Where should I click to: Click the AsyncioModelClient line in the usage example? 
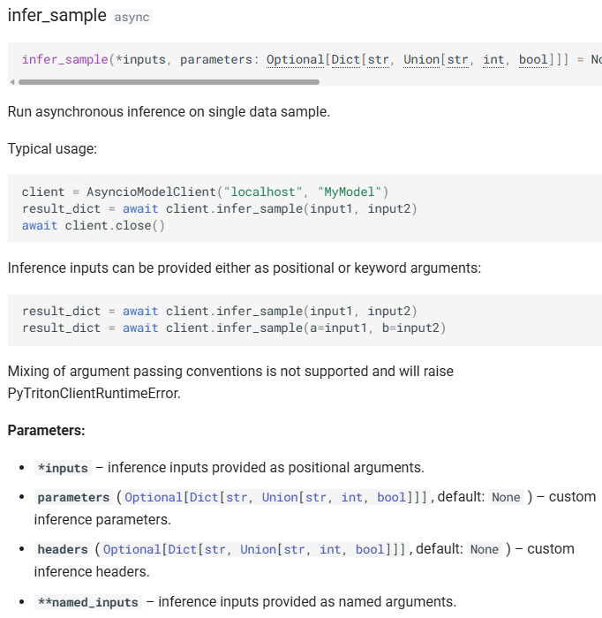point(205,192)
